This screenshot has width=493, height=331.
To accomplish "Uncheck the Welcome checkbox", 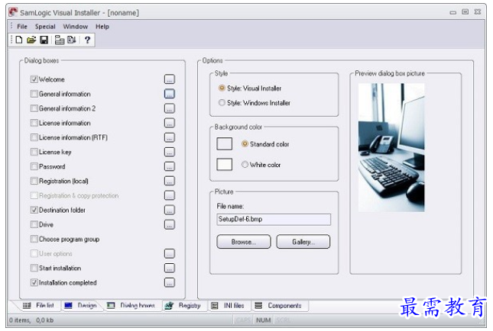I will (34, 79).
